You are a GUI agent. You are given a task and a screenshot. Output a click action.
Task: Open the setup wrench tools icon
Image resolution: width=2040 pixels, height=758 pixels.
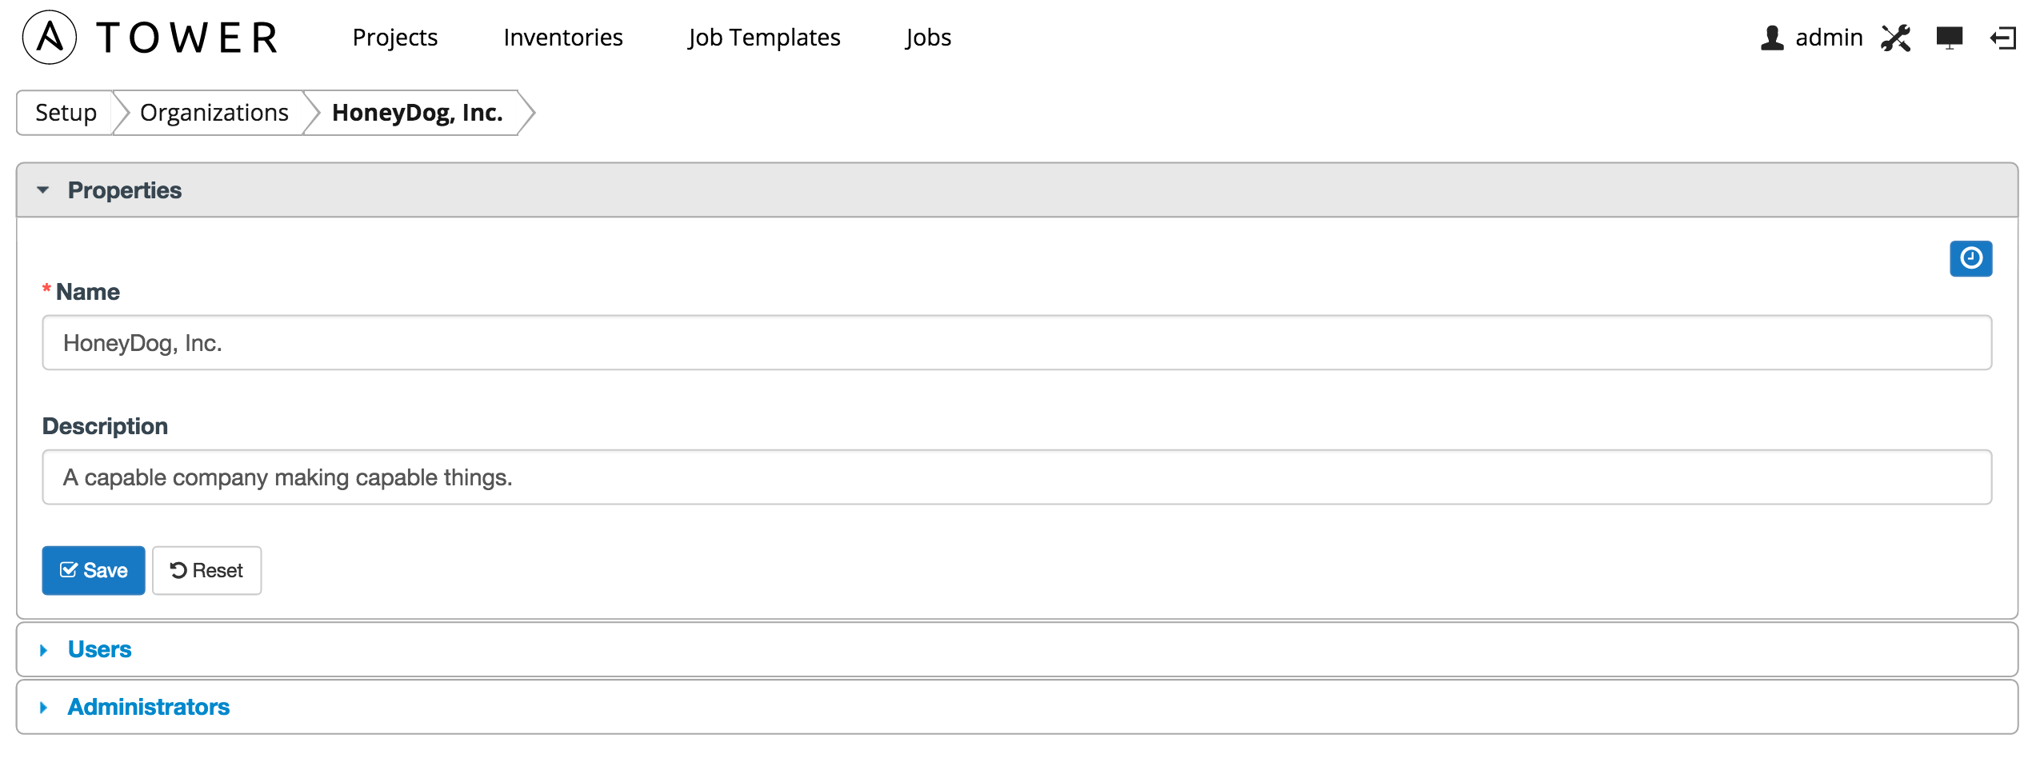[1895, 38]
